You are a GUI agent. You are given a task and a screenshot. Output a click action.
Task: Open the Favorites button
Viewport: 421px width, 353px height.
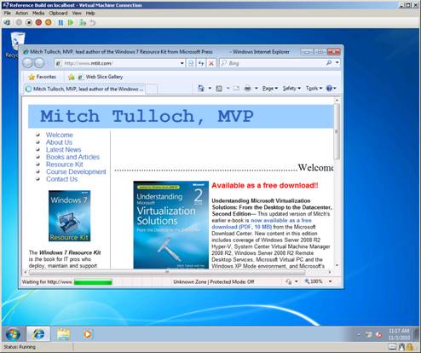pyautogui.click(x=43, y=77)
